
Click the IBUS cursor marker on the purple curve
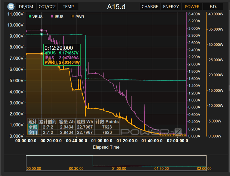click(x=42, y=30)
